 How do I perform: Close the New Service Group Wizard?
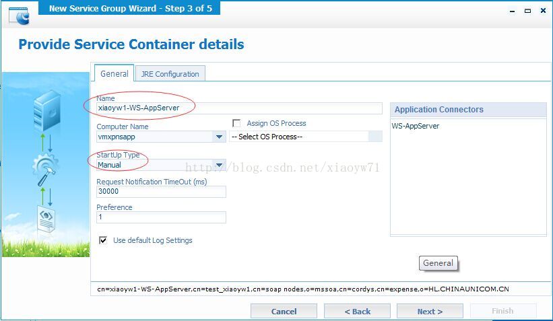coord(543,11)
